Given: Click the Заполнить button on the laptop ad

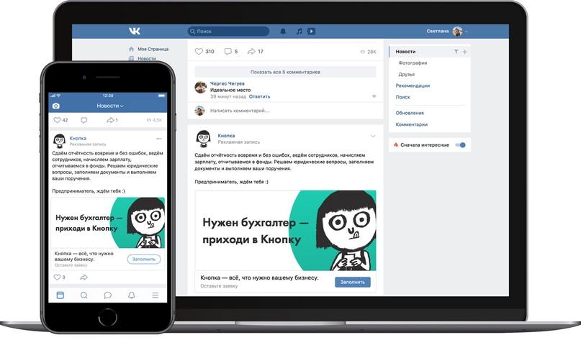Looking at the screenshot, I should 353,282.
